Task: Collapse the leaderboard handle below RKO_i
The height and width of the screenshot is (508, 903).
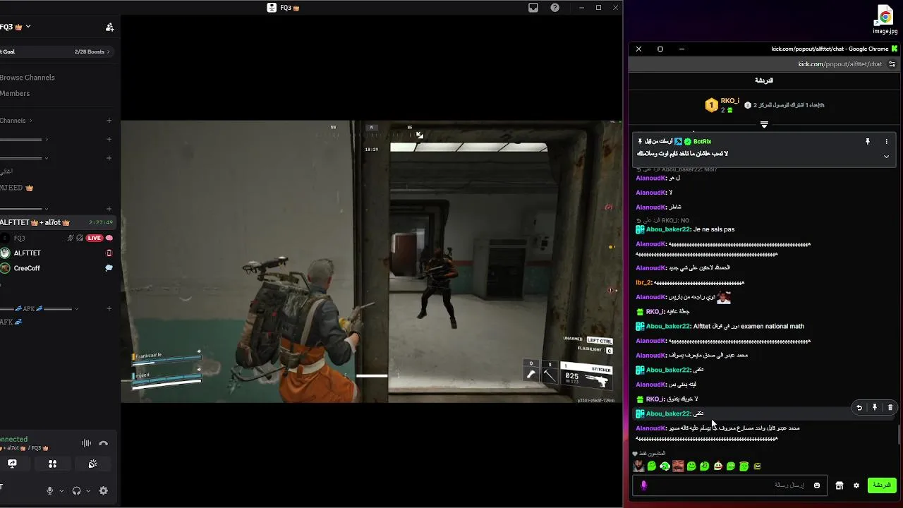Action: [764, 124]
